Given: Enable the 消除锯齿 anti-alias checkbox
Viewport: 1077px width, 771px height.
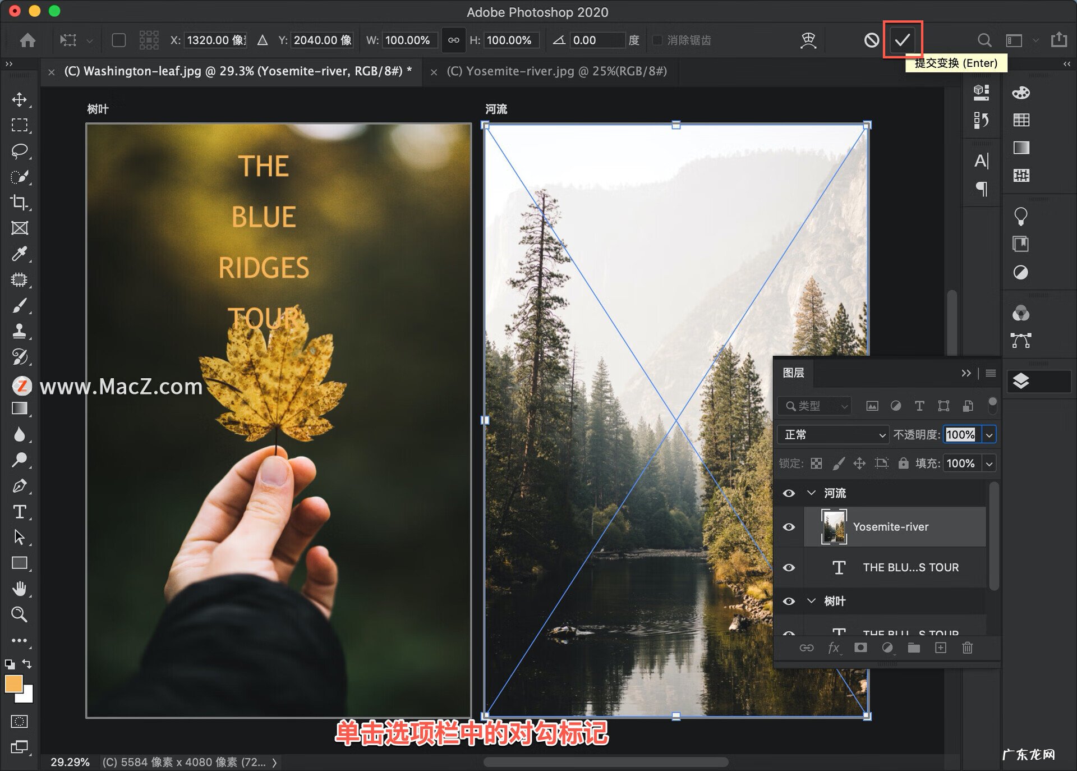Looking at the screenshot, I should click(x=657, y=40).
